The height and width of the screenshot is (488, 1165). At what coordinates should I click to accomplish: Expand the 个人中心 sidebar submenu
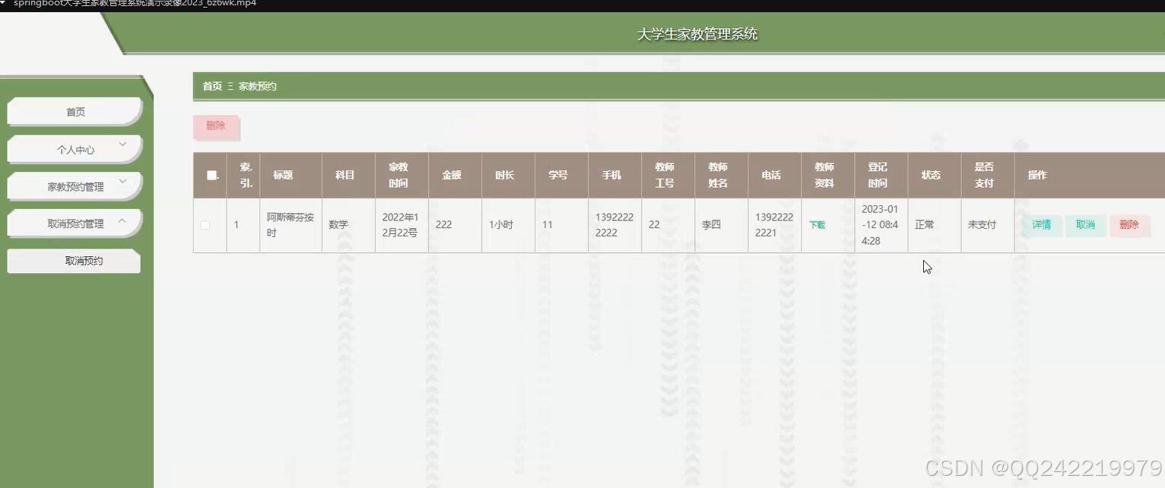pos(74,148)
